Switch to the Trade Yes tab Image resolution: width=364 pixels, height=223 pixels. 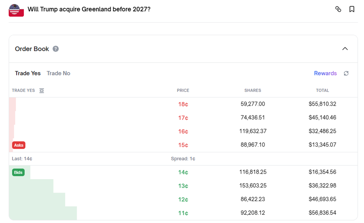[x=28, y=73]
